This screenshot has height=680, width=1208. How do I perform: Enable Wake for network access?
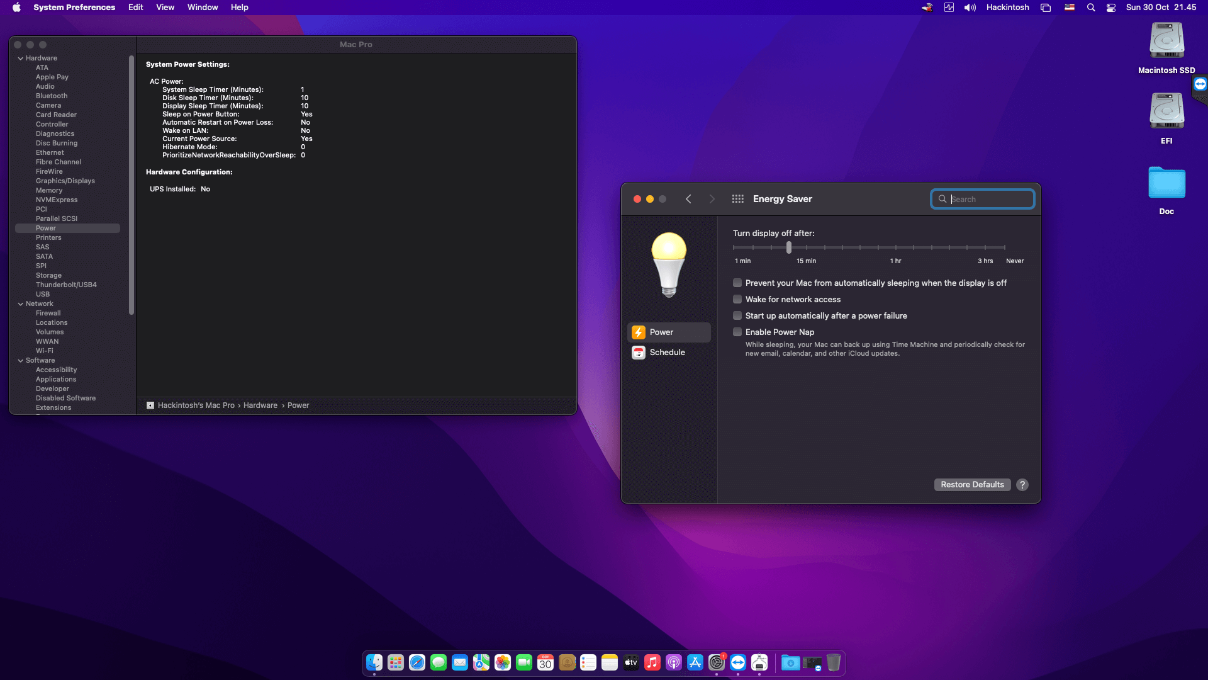coord(737,300)
